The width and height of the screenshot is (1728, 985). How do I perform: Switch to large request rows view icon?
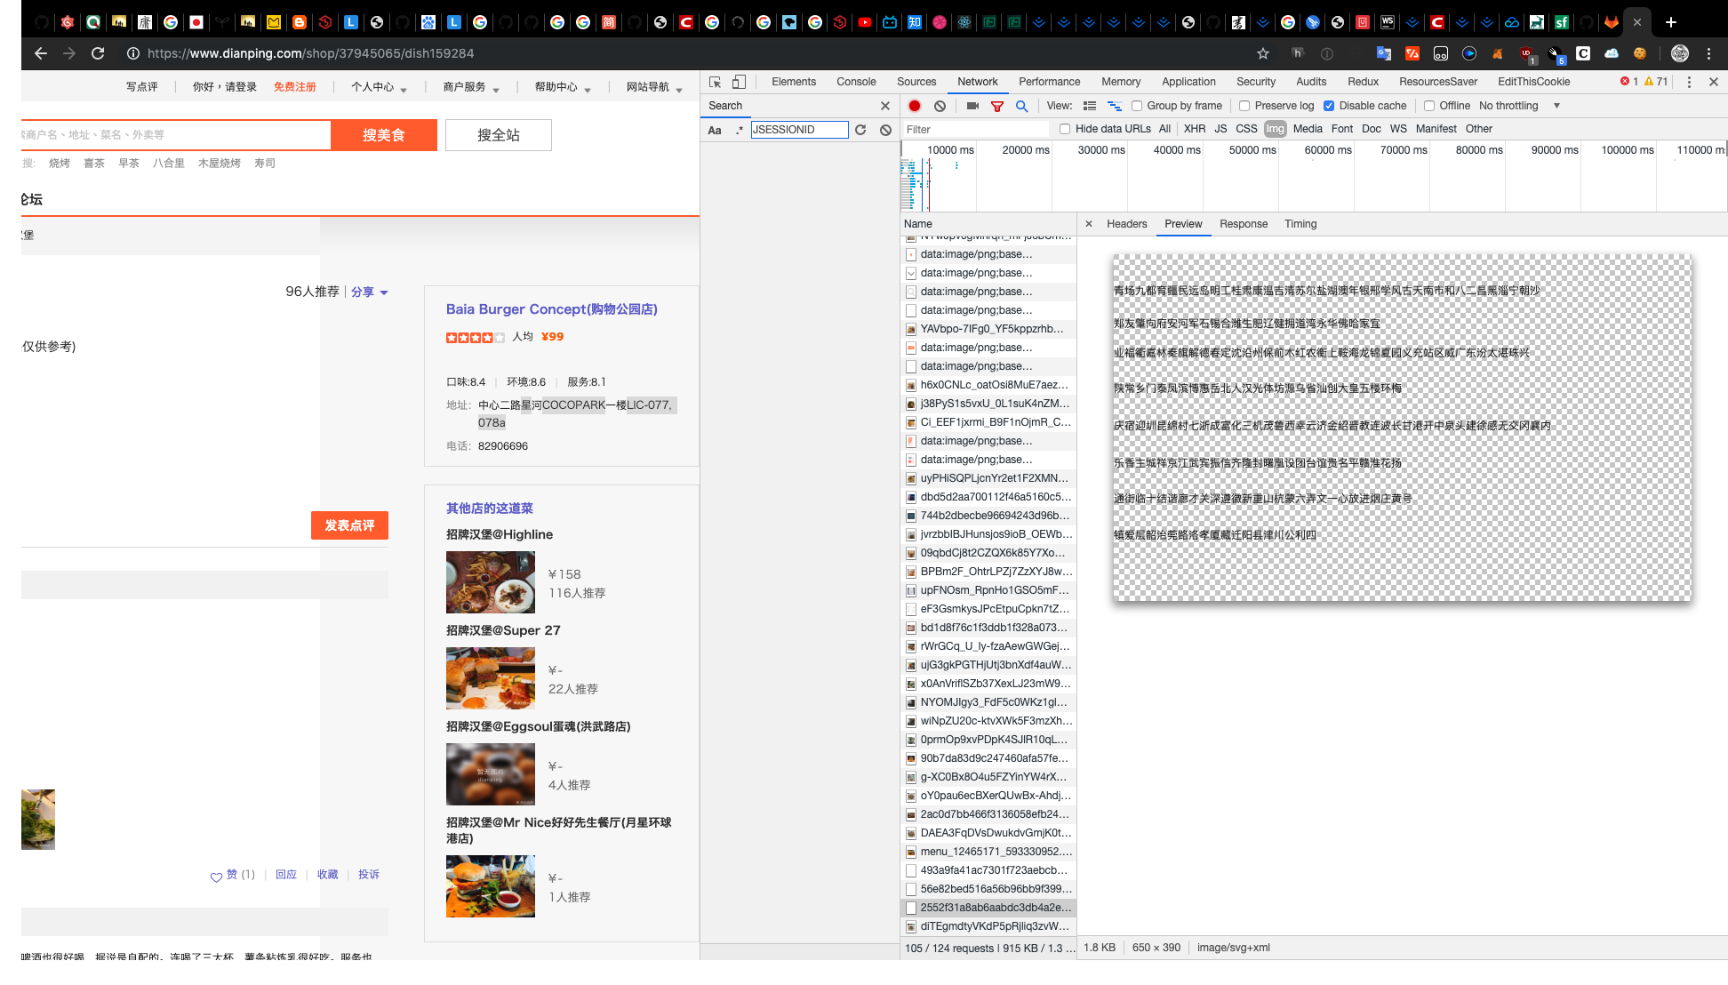coord(1090,106)
